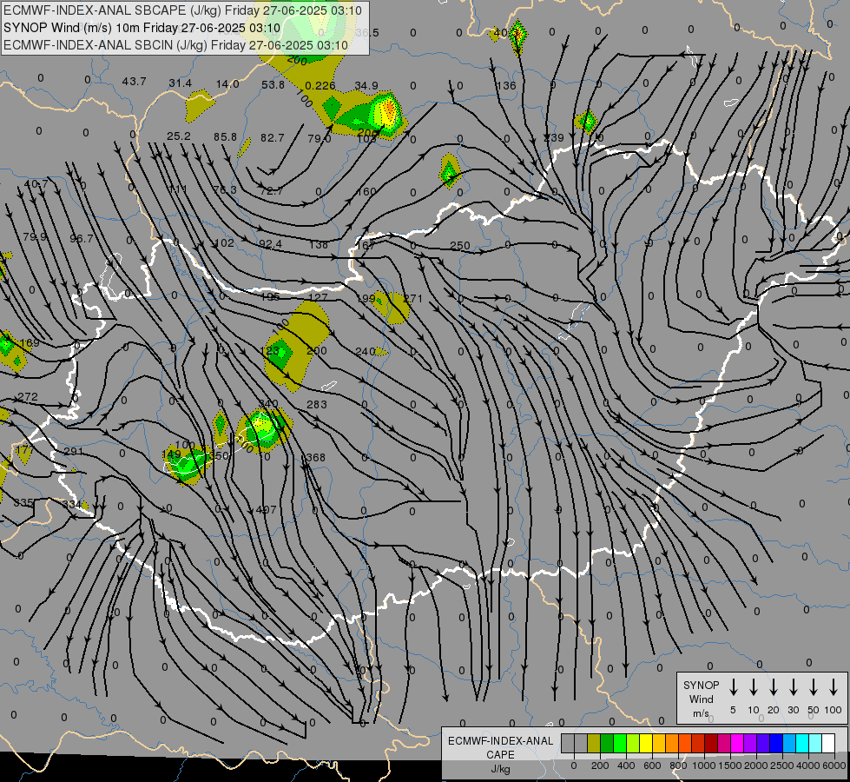Click the SYNOP Wind 10m title line
This screenshot has width=850, height=782.
pos(142,28)
